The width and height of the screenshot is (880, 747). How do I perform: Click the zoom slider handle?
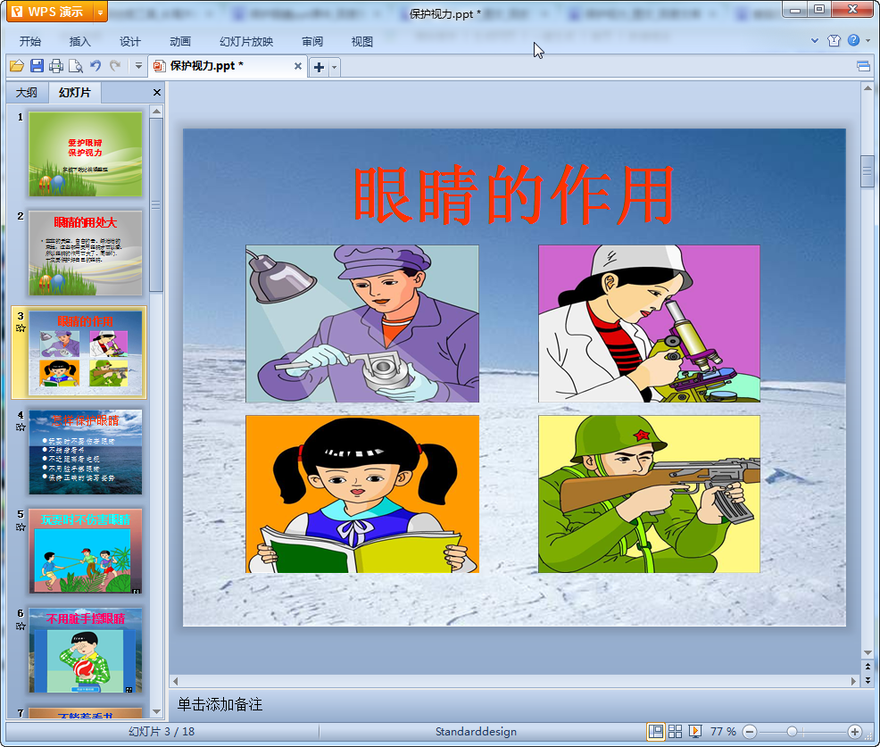pos(792,731)
